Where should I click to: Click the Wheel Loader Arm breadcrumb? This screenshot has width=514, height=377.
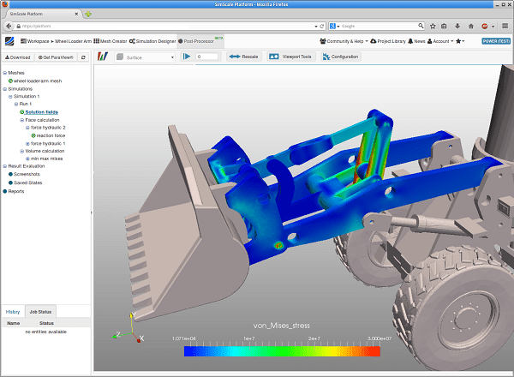(x=73, y=41)
